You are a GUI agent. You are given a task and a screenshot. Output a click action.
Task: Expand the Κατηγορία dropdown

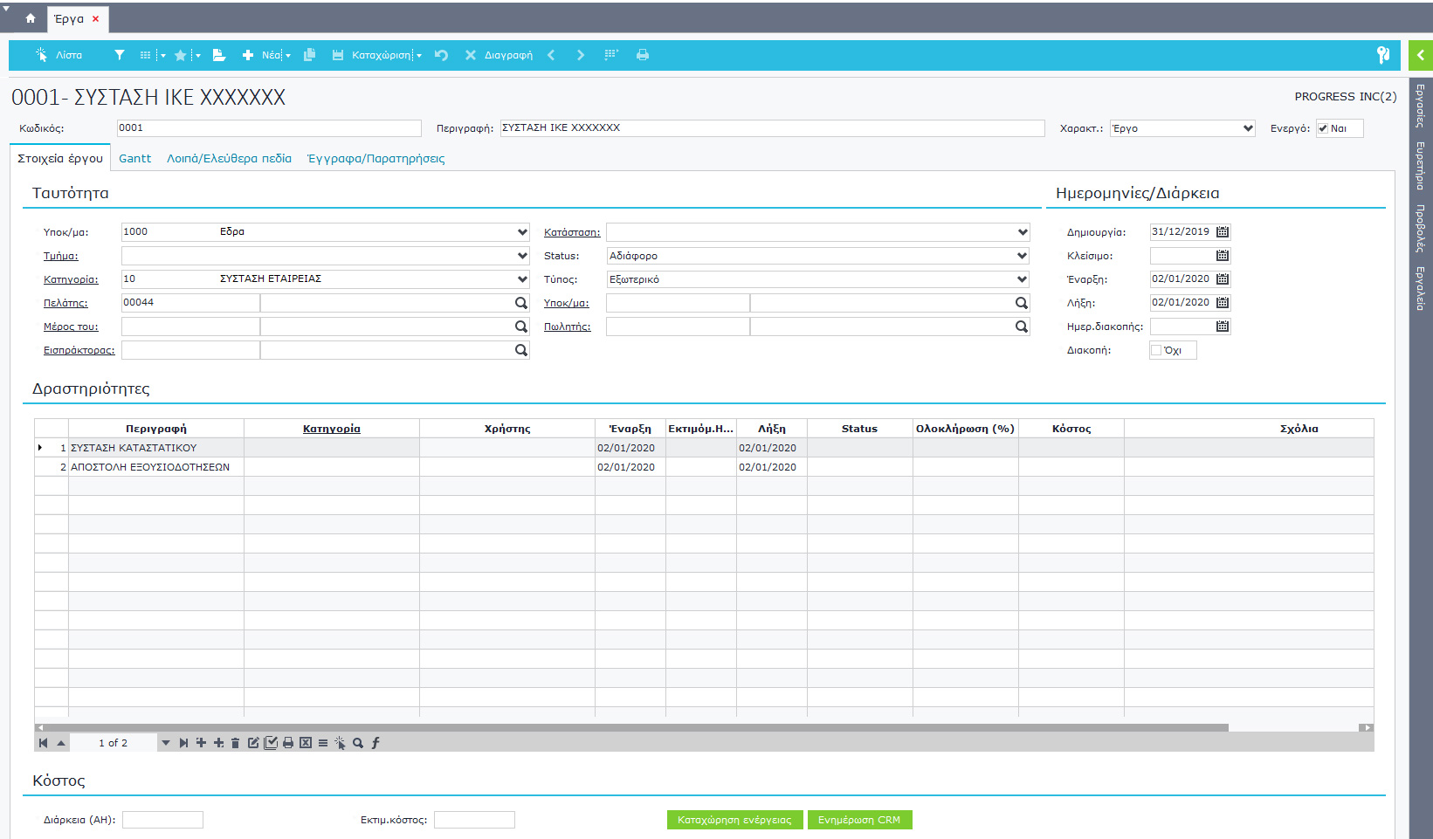522,279
